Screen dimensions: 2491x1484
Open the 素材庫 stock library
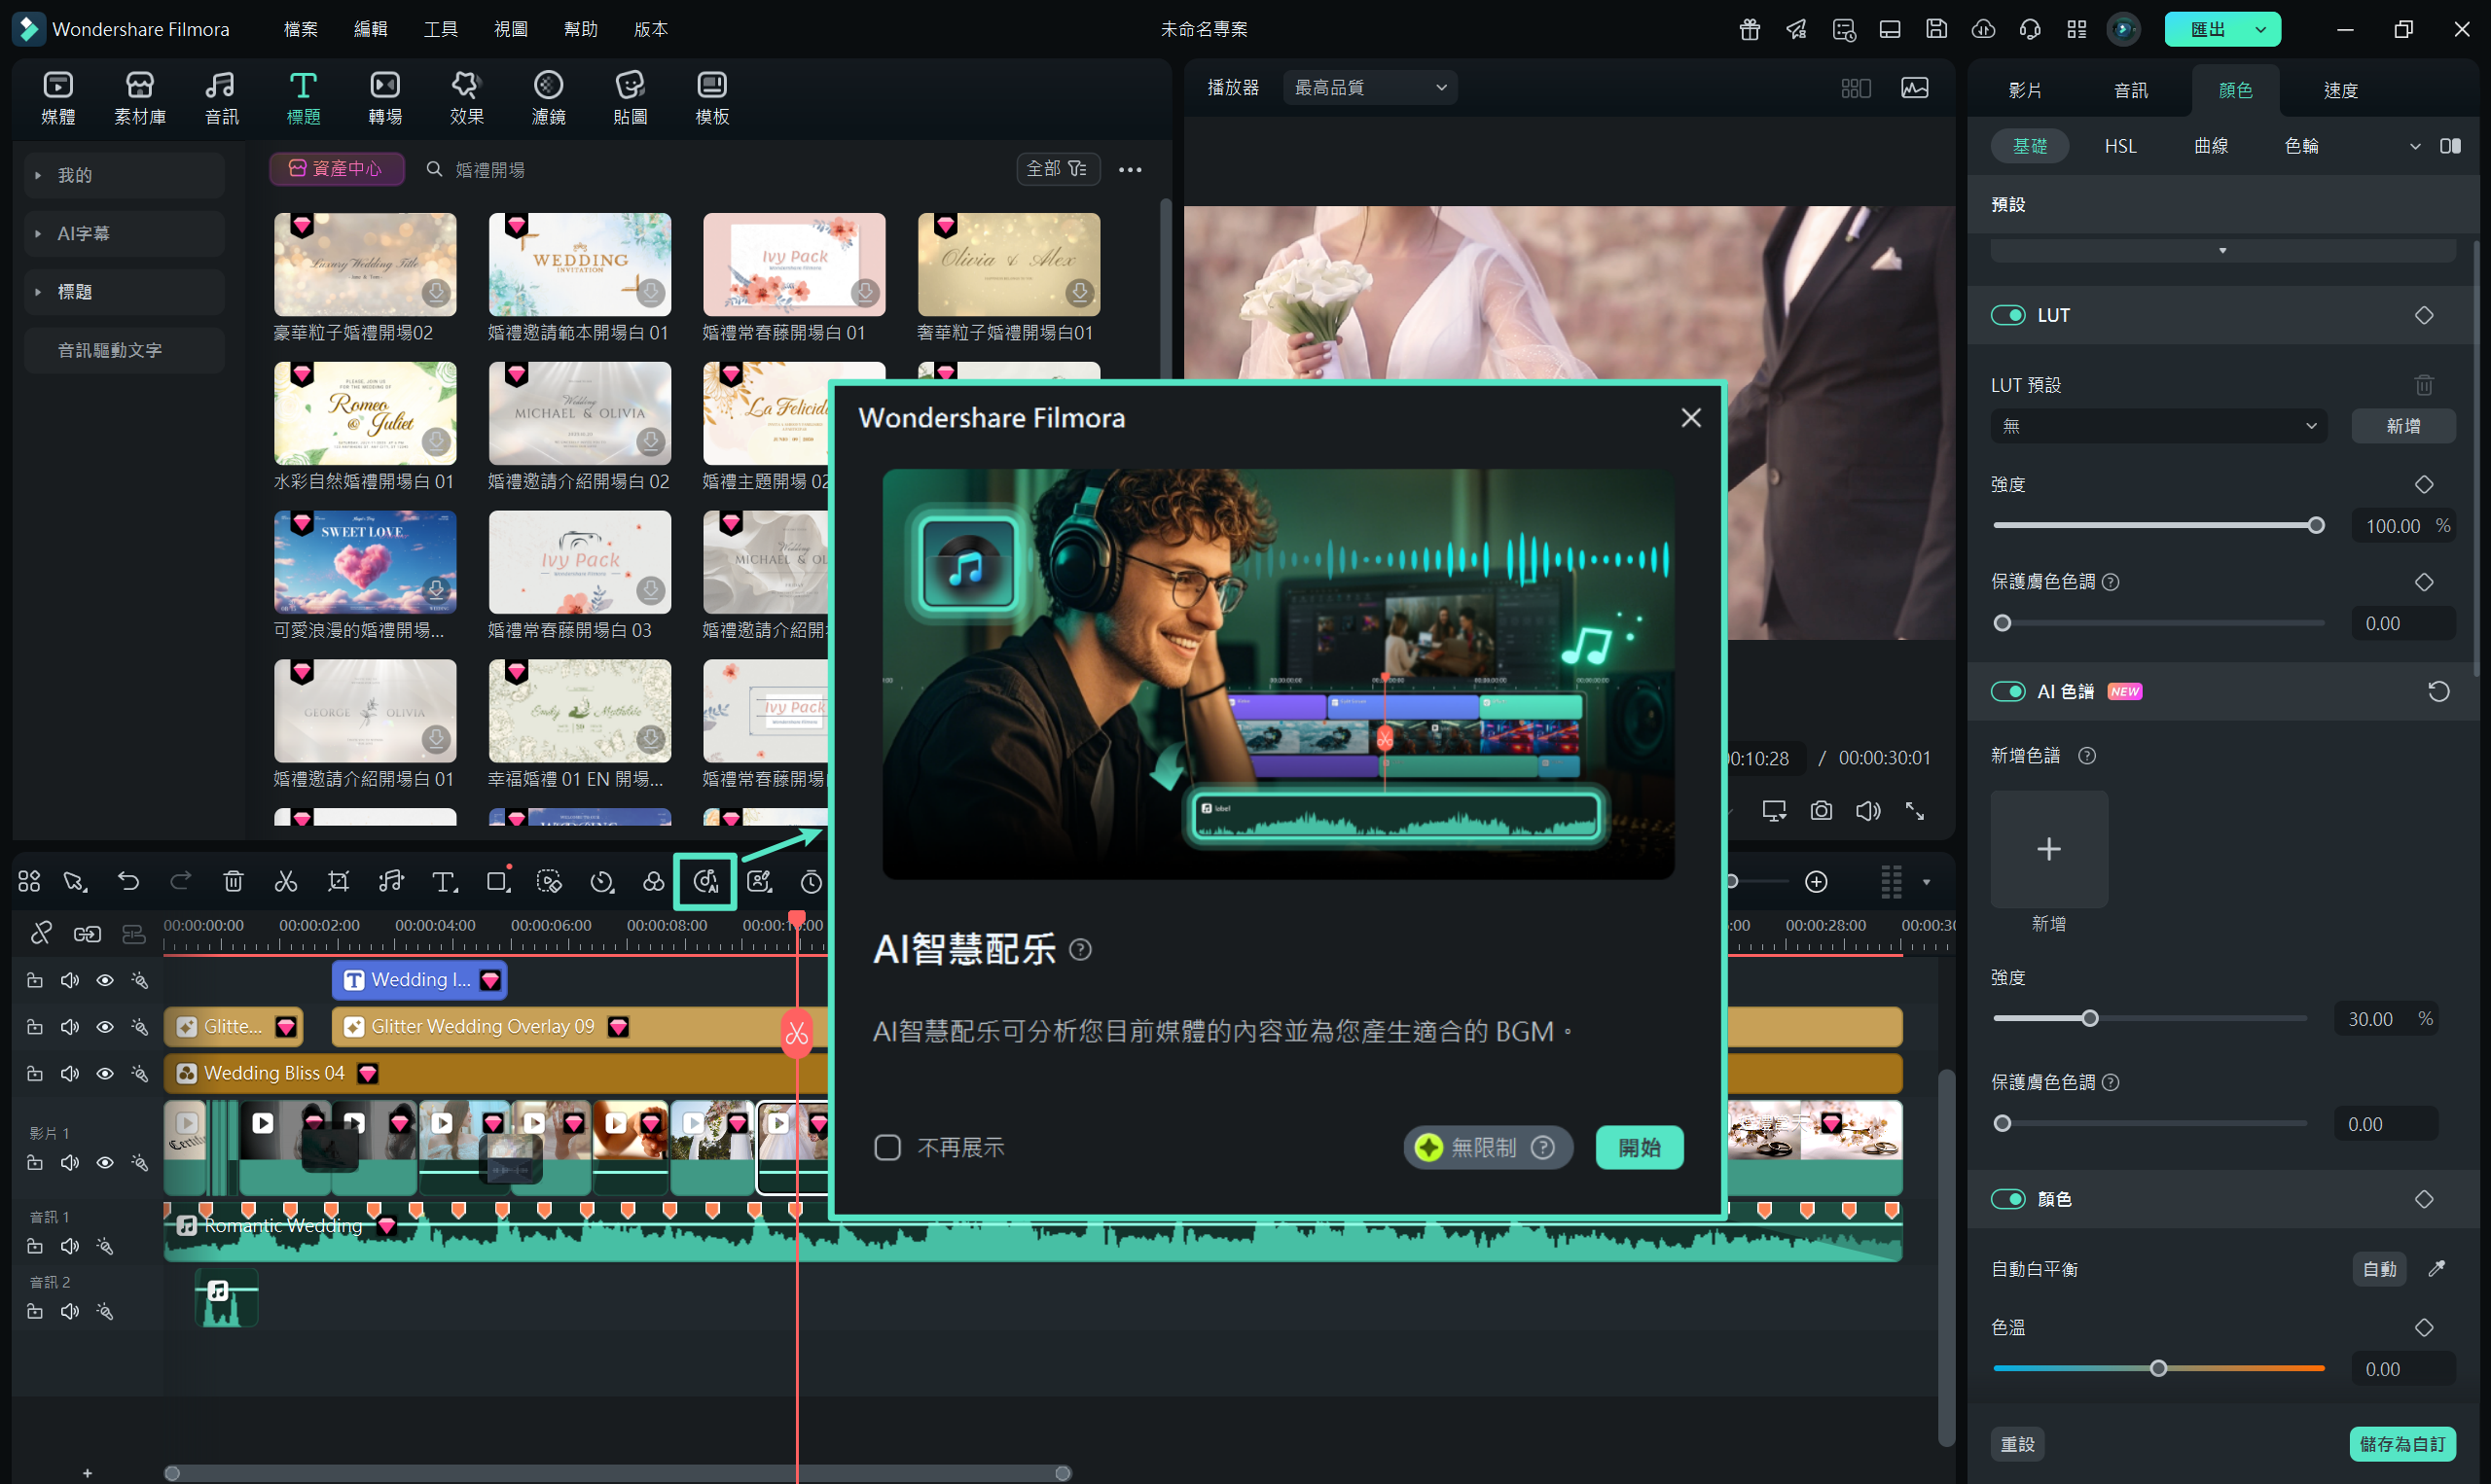pos(140,98)
